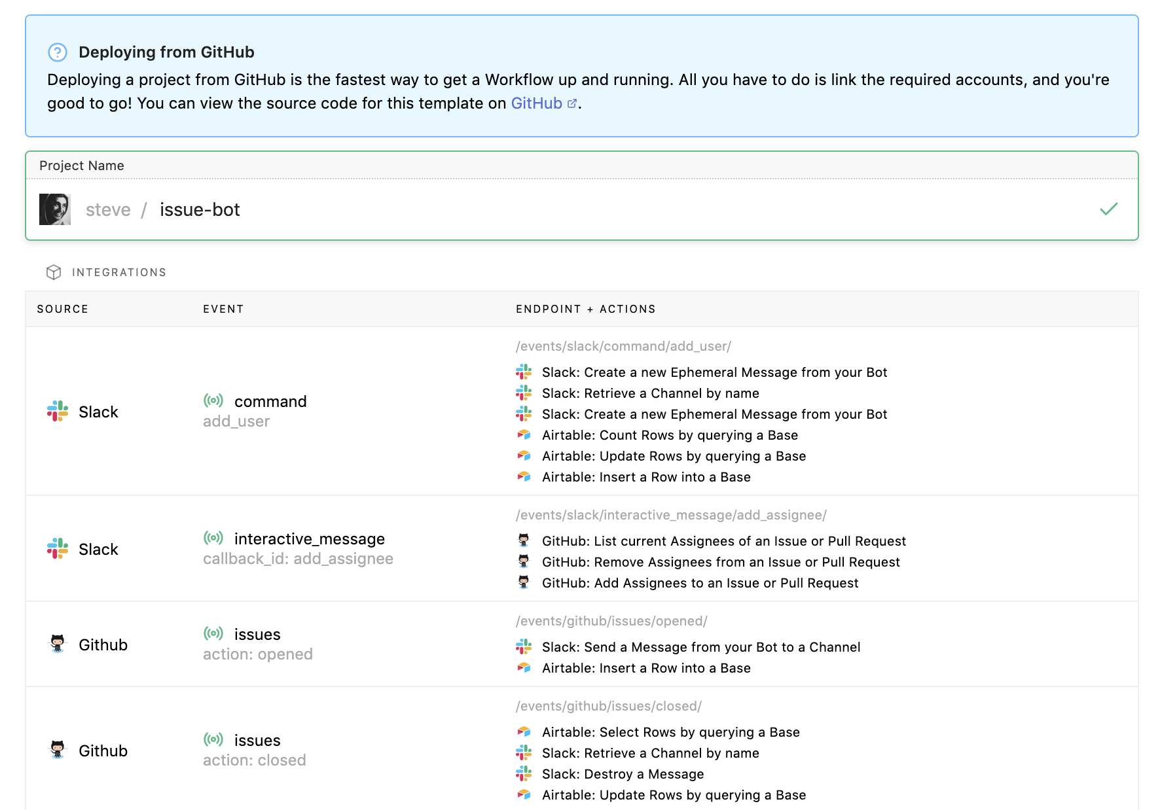Viewport: 1160px width, 810px height.
Task: Click the 'Project Name' field label
Action: click(82, 166)
